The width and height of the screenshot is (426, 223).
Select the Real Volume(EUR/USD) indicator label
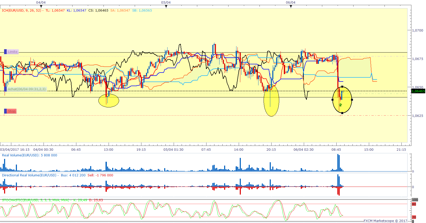pyautogui.click(x=20, y=155)
